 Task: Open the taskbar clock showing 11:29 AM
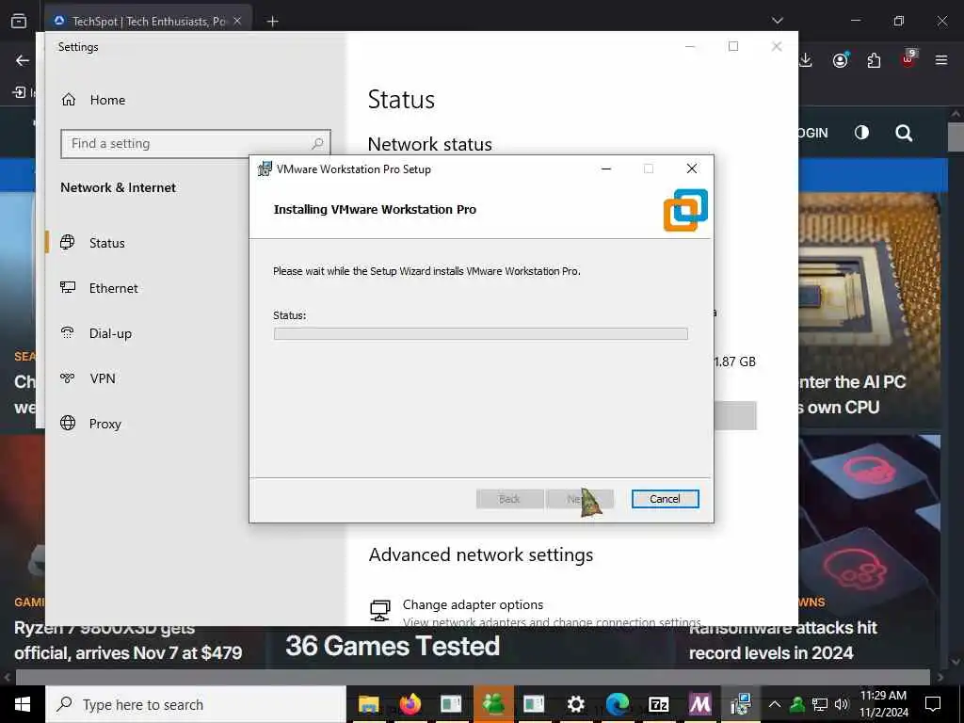pos(883,704)
